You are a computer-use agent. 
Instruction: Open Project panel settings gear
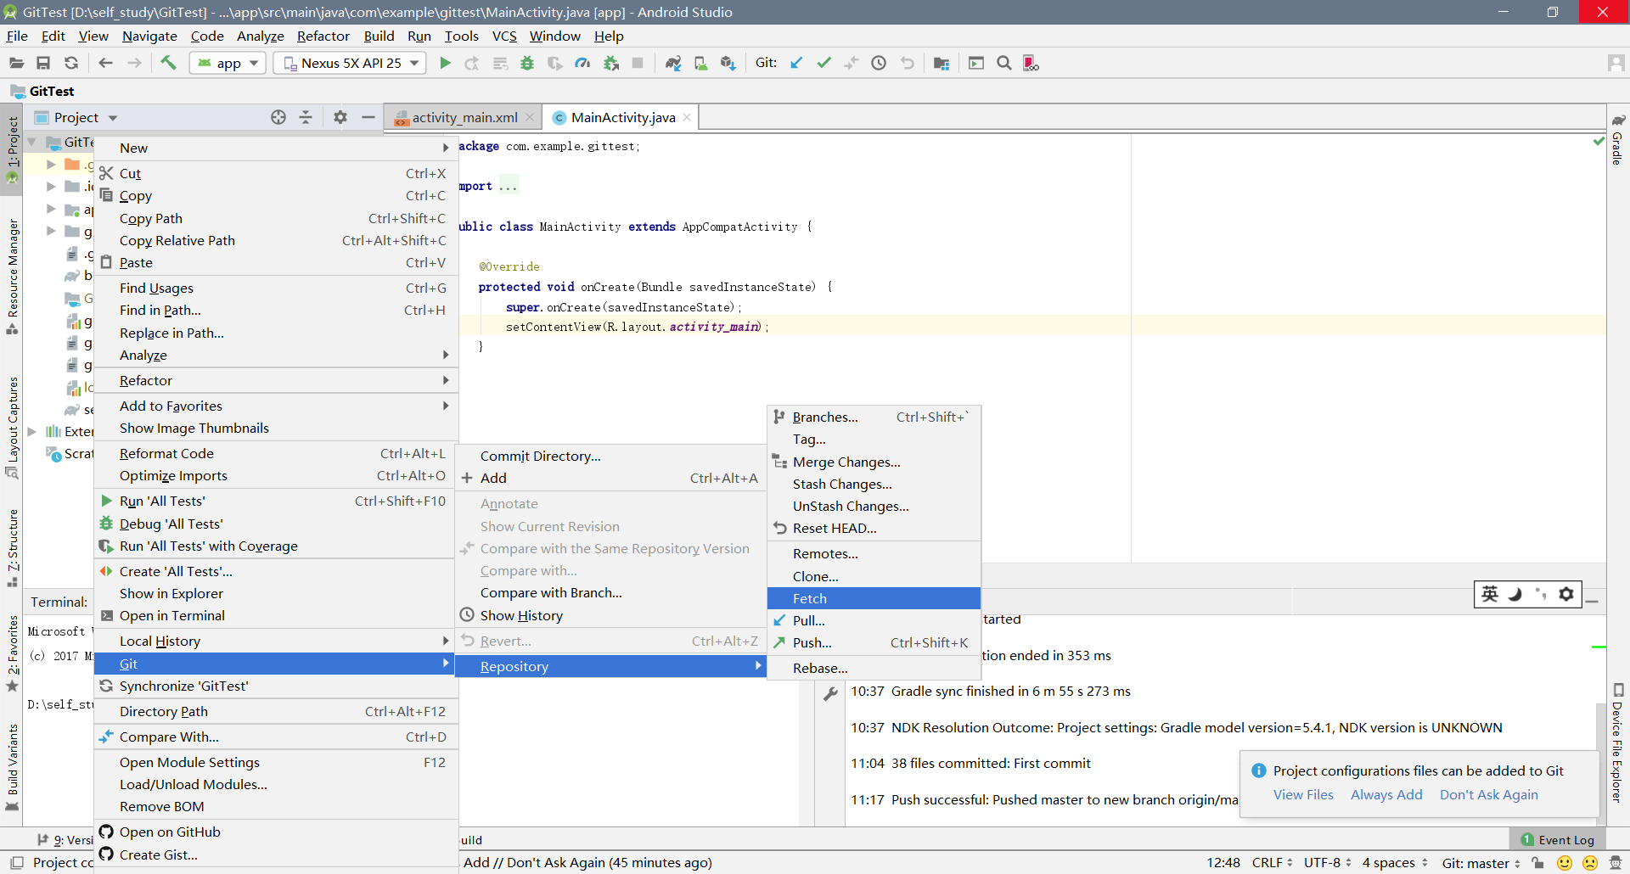[340, 117]
